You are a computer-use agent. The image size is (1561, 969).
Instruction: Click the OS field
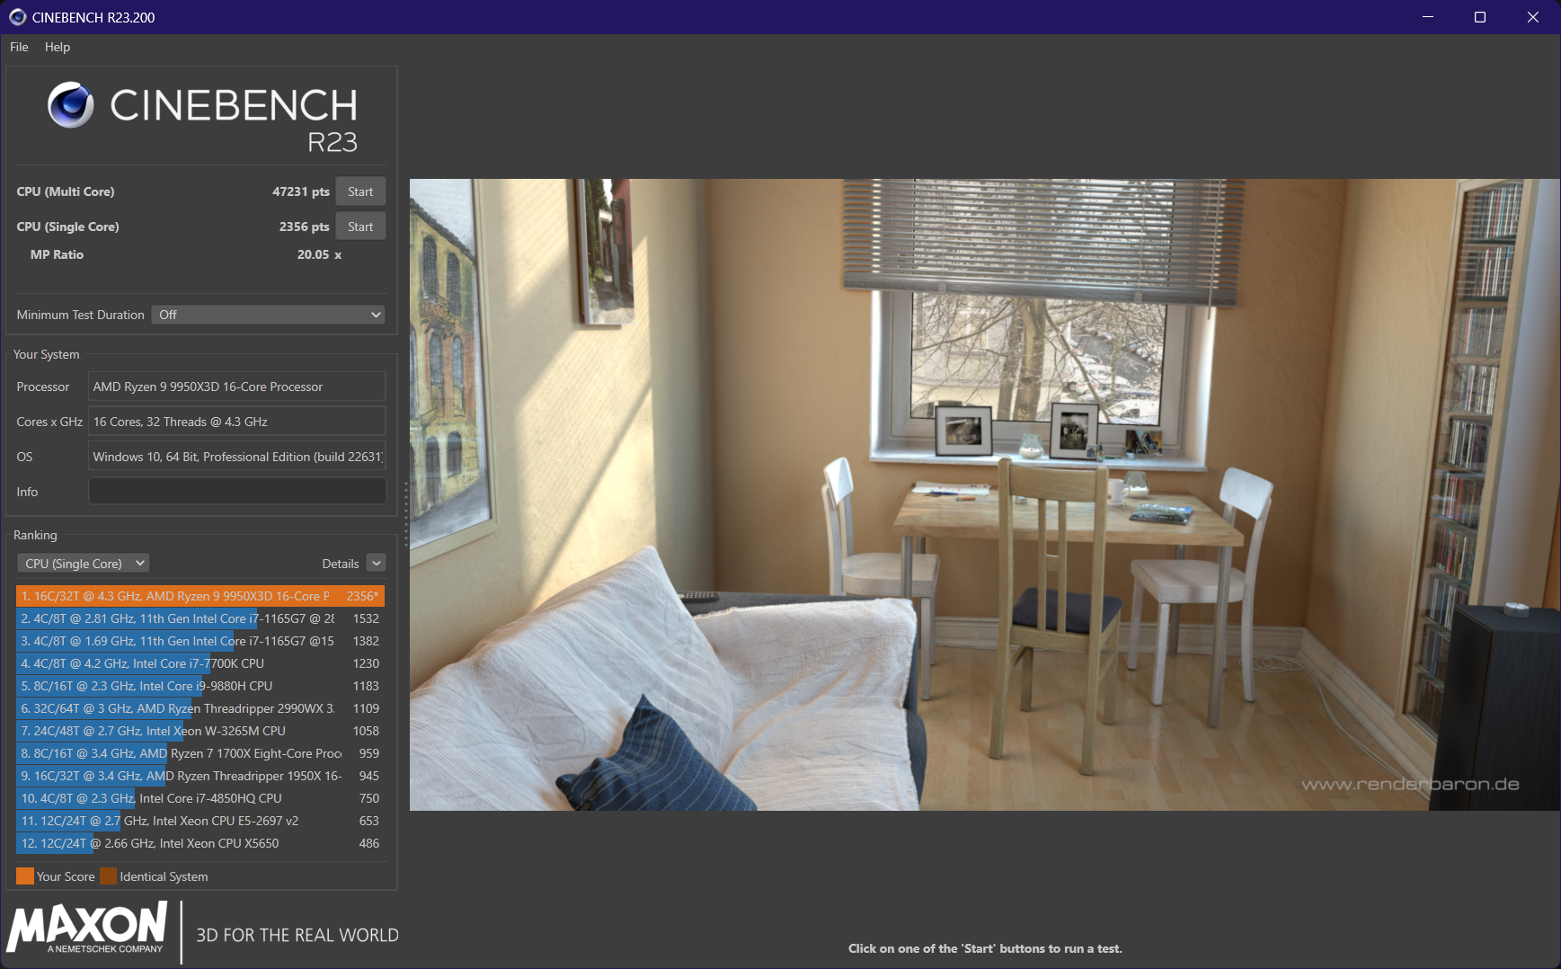click(x=237, y=457)
